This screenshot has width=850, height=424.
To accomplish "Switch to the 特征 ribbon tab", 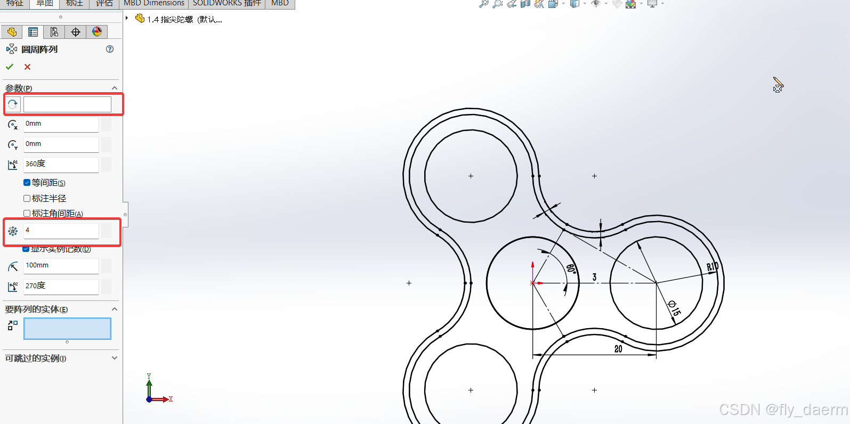I will 15,4.
